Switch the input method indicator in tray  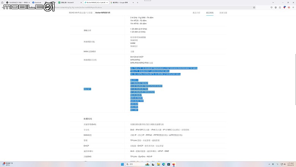point(273,164)
